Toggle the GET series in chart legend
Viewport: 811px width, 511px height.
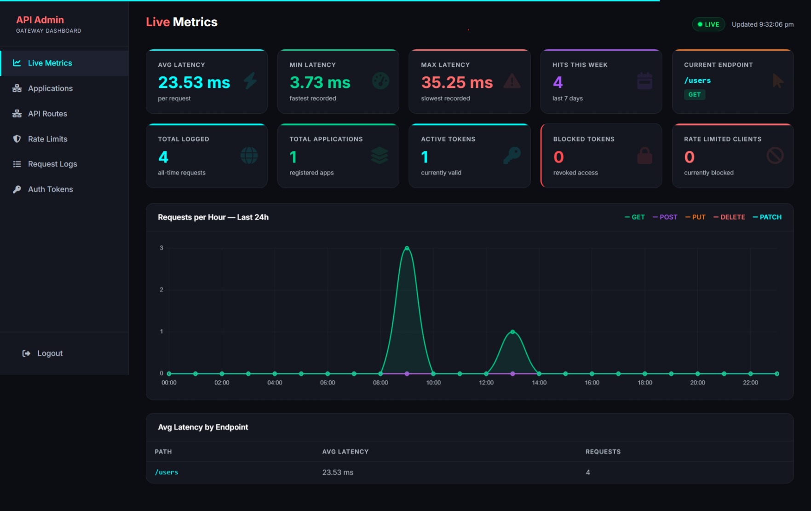click(635, 217)
